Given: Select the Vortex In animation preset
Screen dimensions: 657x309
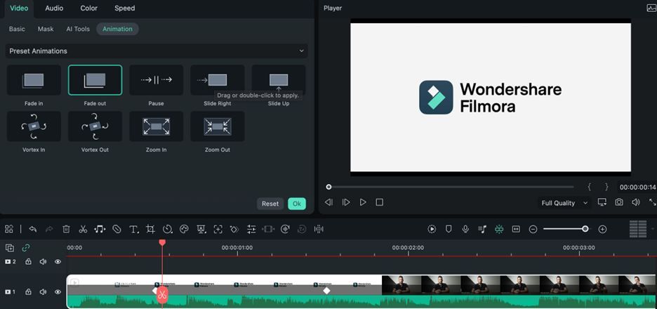Looking at the screenshot, I should pos(34,126).
